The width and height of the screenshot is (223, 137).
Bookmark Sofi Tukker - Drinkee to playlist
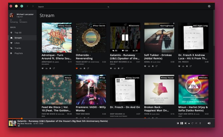152,66
